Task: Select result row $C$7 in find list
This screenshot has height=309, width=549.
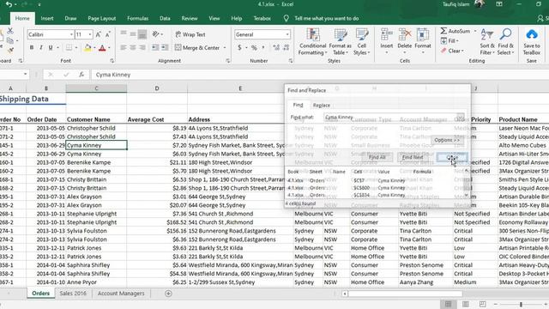Action: 375,180
